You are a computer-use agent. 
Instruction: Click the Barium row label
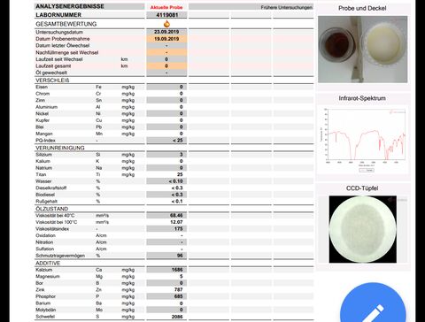coord(43,303)
